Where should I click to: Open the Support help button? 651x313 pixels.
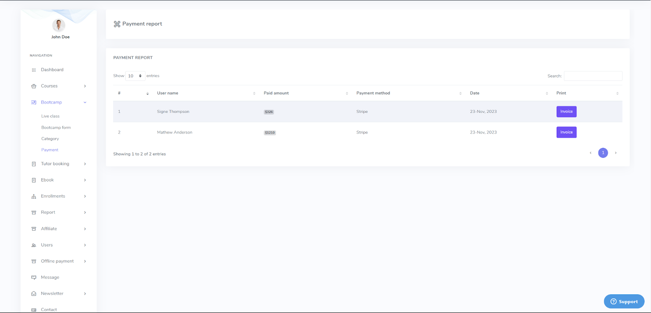pyautogui.click(x=624, y=302)
